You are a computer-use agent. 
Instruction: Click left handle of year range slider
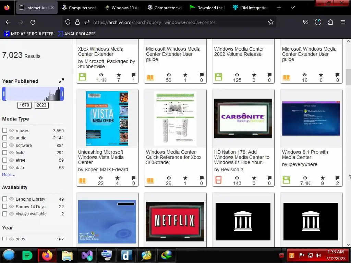pos(4,94)
